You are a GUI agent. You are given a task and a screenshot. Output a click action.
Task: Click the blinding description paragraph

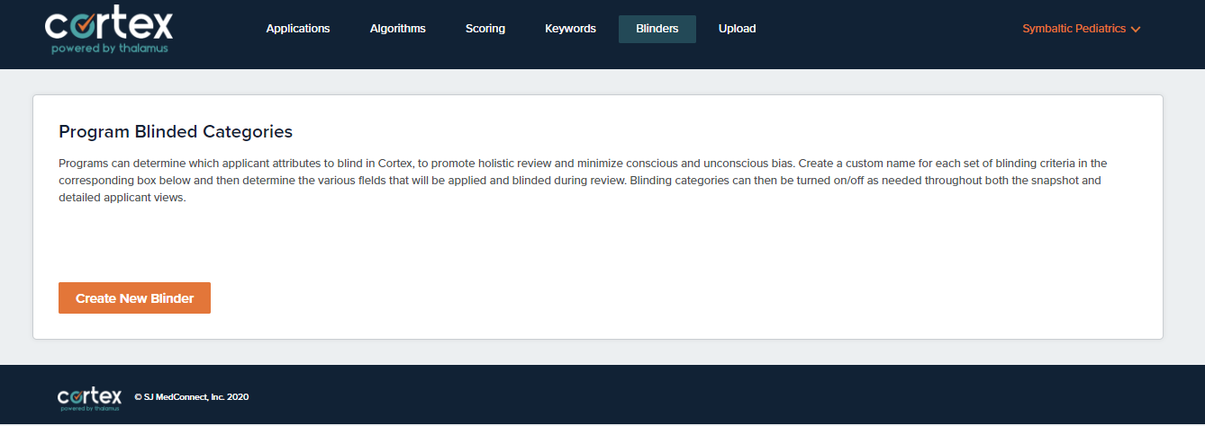click(583, 181)
